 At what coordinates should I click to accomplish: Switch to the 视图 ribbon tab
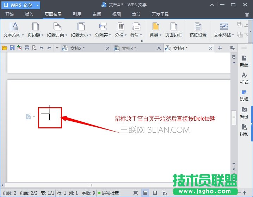[117, 14]
